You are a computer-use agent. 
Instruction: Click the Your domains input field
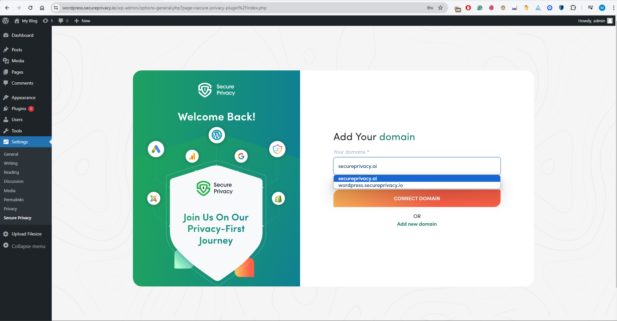[417, 166]
